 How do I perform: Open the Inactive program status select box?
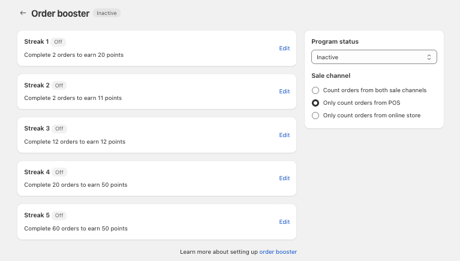[374, 57]
